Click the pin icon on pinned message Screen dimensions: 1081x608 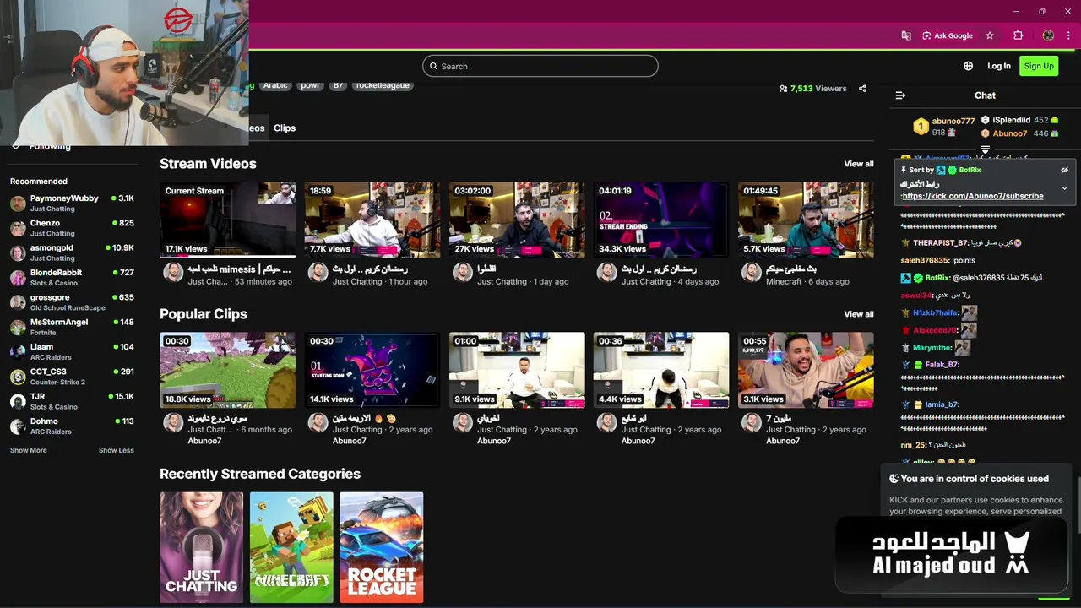(x=904, y=170)
